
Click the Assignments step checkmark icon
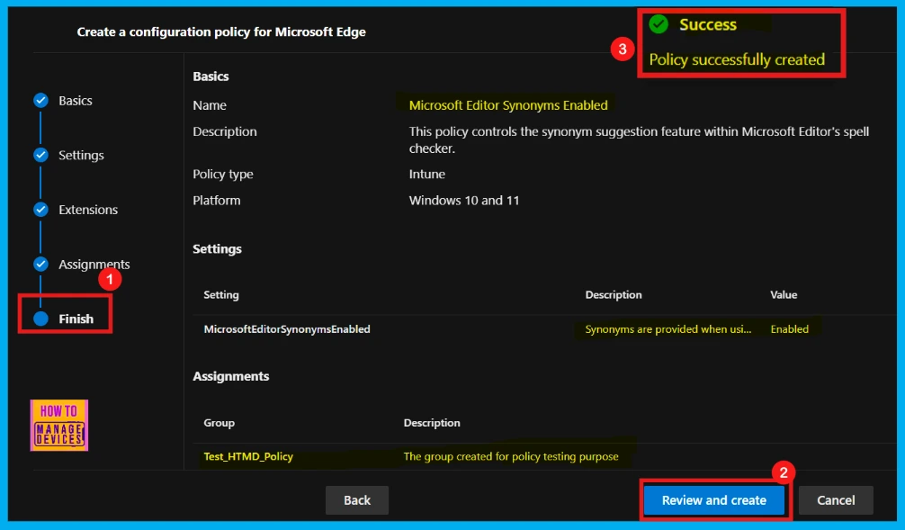pos(40,264)
